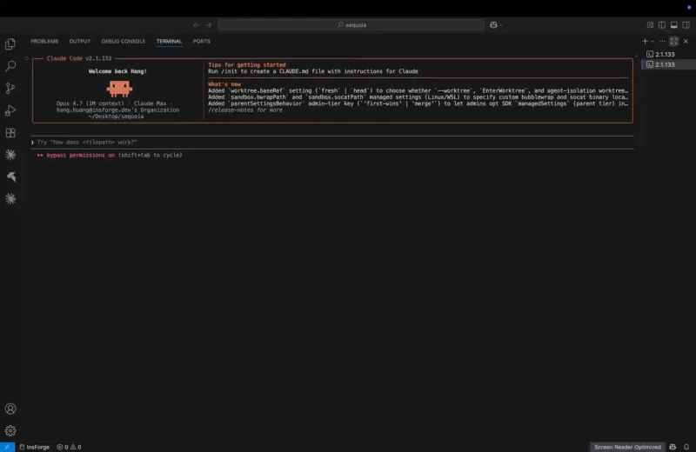Open the errors and warnings count

tap(69, 447)
